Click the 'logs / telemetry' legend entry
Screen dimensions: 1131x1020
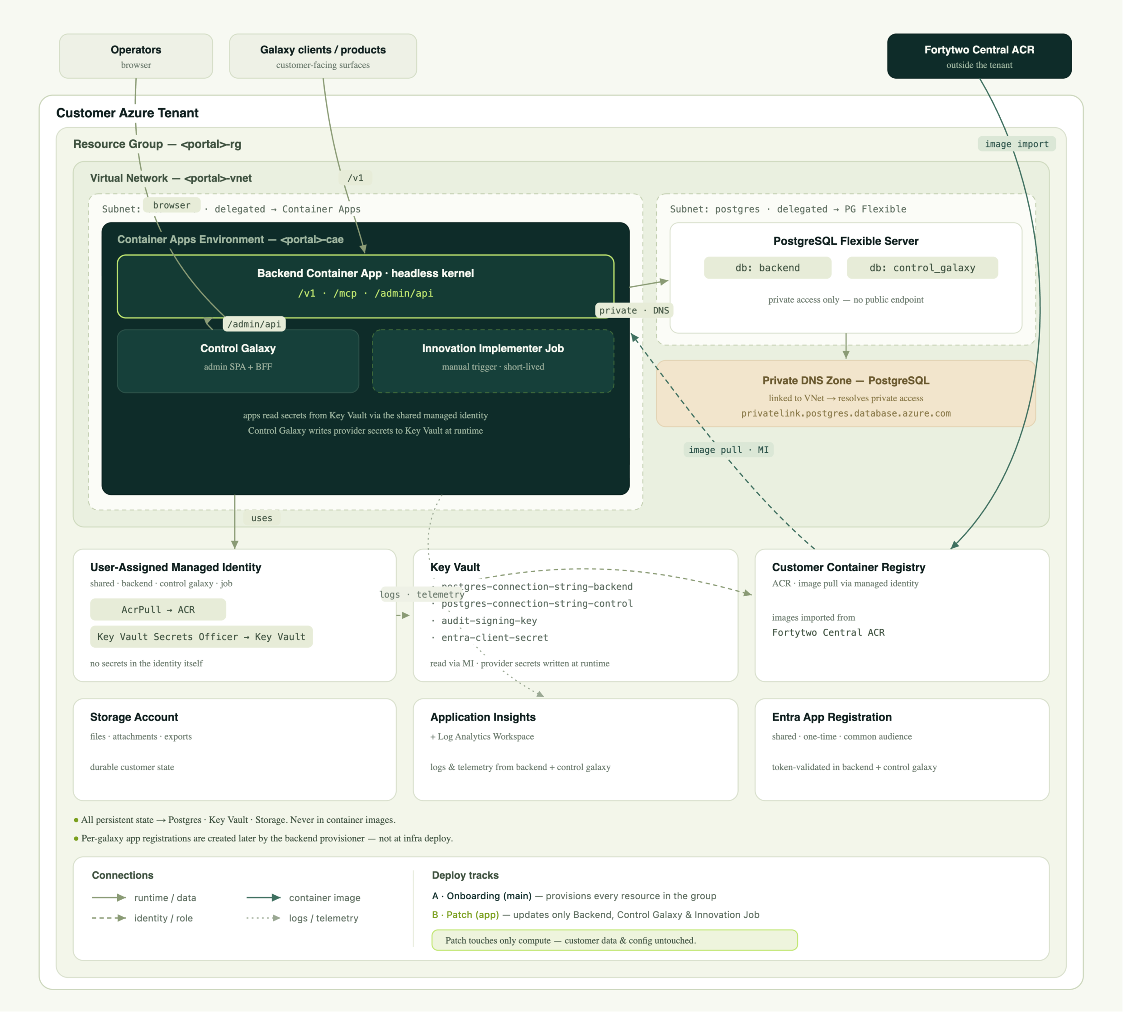click(x=302, y=918)
